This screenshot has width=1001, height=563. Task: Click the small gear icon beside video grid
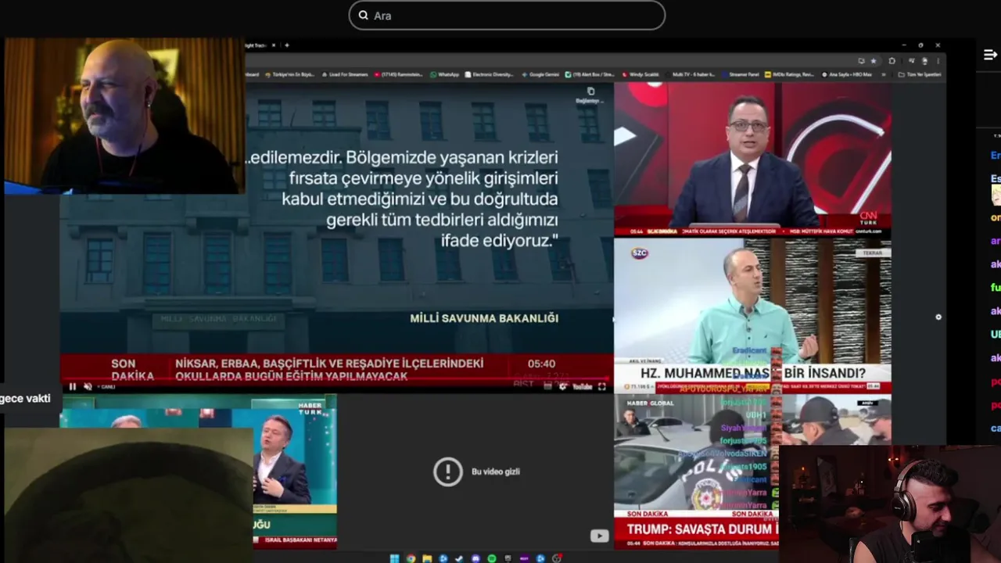[x=938, y=317]
